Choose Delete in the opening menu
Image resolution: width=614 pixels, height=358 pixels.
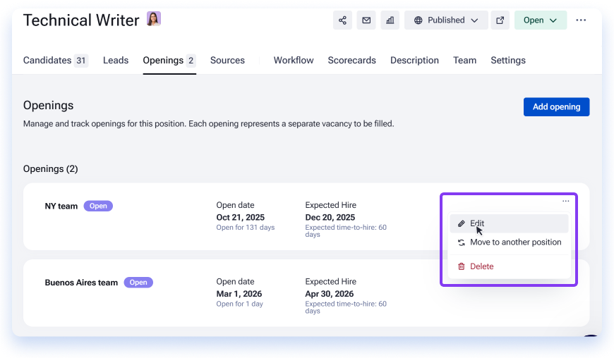tap(509, 266)
